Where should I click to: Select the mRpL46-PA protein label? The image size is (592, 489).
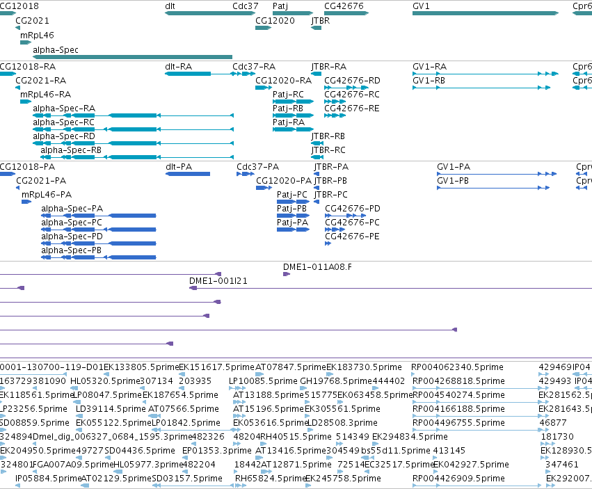[x=47, y=195]
